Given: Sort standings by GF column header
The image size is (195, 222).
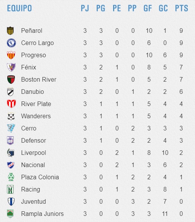Looking at the screenshot, I should click(x=148, y=8).
